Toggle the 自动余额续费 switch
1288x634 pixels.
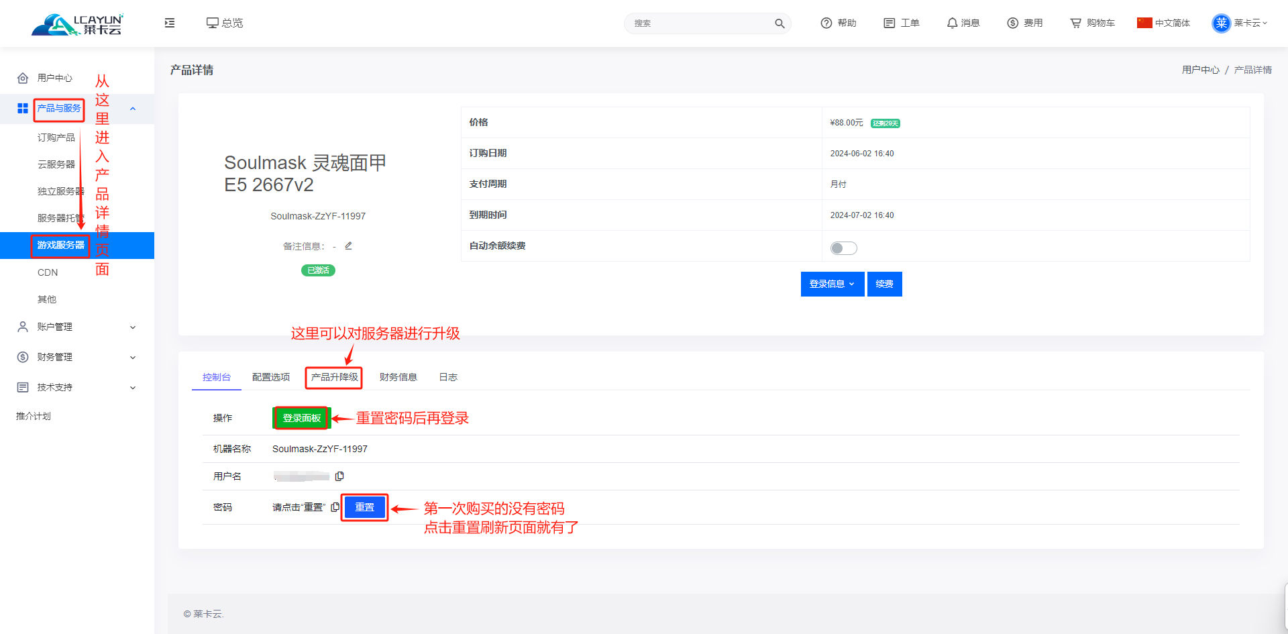tap(844, 248)
